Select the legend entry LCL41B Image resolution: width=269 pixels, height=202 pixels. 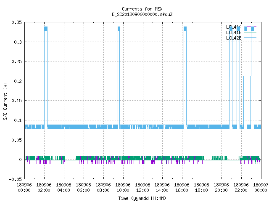[x=234, y=32]
